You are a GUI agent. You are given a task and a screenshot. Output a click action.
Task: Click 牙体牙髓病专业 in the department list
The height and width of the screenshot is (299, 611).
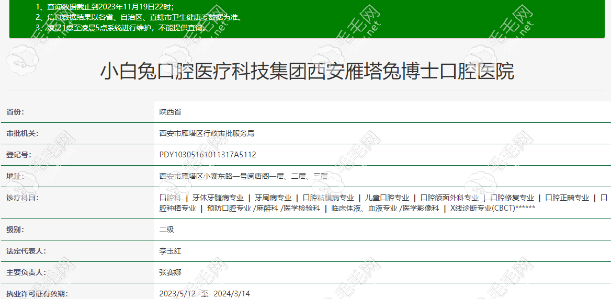tap(218, 198)
